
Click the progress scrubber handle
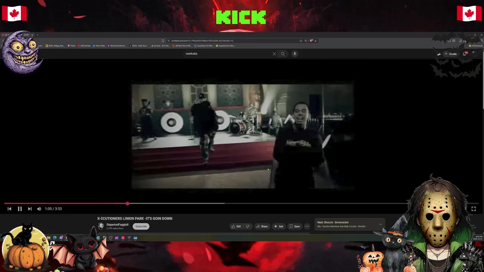tap(127, 203)
